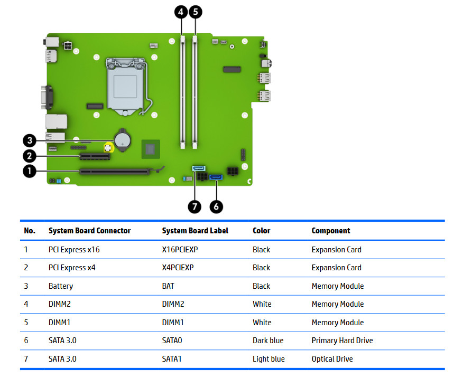Click the 'DIMM1' label cell in row 5
This screenshot has width=463, height=378.
(173, 323)
